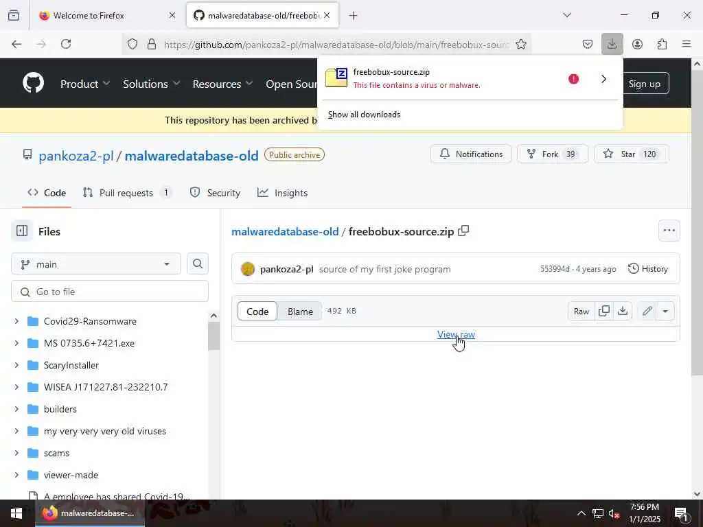Open the Resources menu

coord(223,84)
